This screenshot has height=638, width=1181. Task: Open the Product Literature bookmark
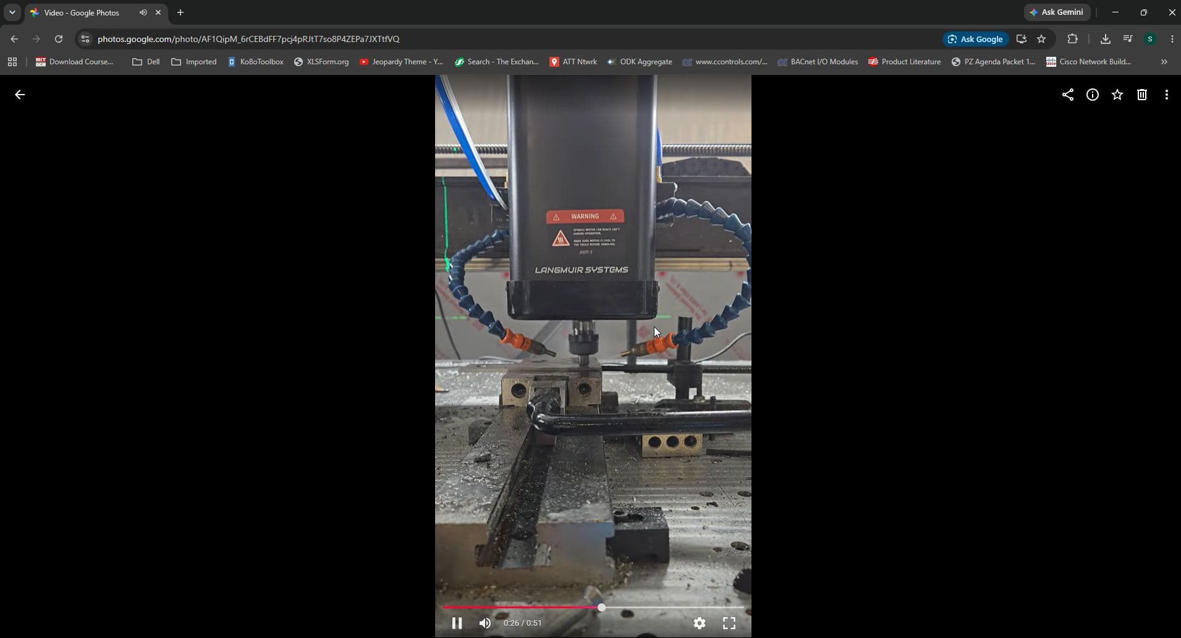tap(904, 62)
